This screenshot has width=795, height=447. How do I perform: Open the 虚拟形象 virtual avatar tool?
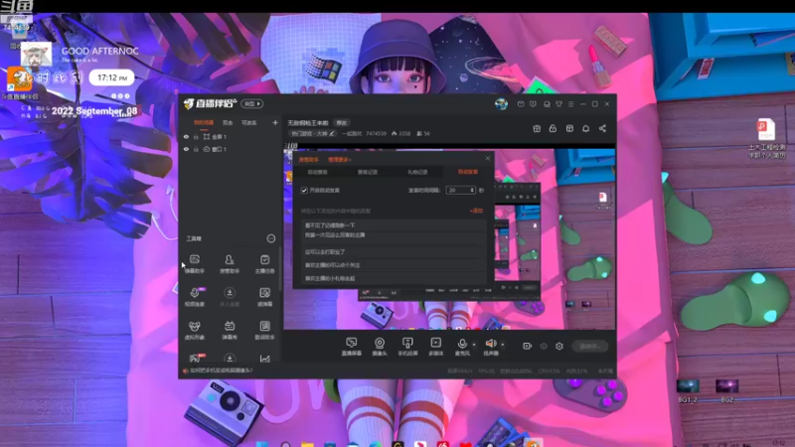194,330
